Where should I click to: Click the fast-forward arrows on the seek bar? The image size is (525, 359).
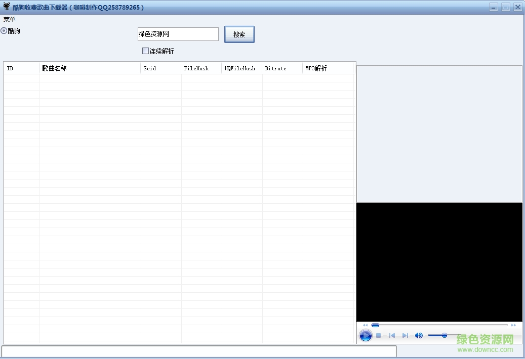(513, 325)
